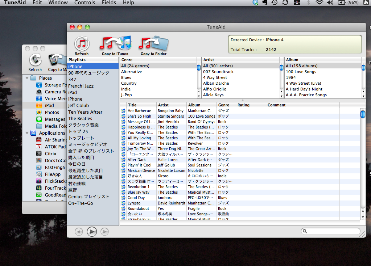The width and height of the screenshot is (371, 266).
Task: Click track list scroll down arrow
Action: click(363, 217)
